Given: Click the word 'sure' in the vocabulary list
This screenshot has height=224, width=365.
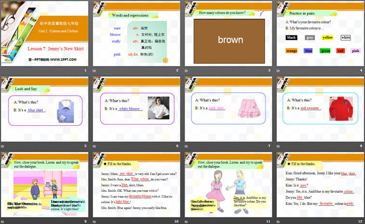Looking at the screenshot, I should pyautogui.click(x=117, y=28).
